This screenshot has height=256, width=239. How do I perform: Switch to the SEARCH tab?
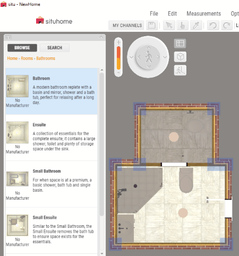click(55, 48)
